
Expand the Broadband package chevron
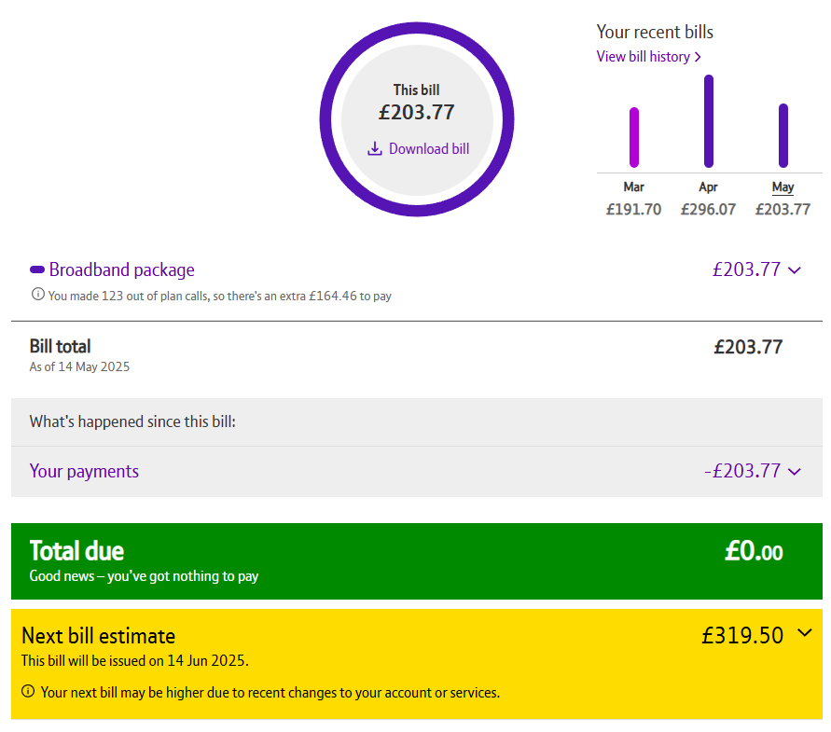pyautogui.click(x=794, y=270)
